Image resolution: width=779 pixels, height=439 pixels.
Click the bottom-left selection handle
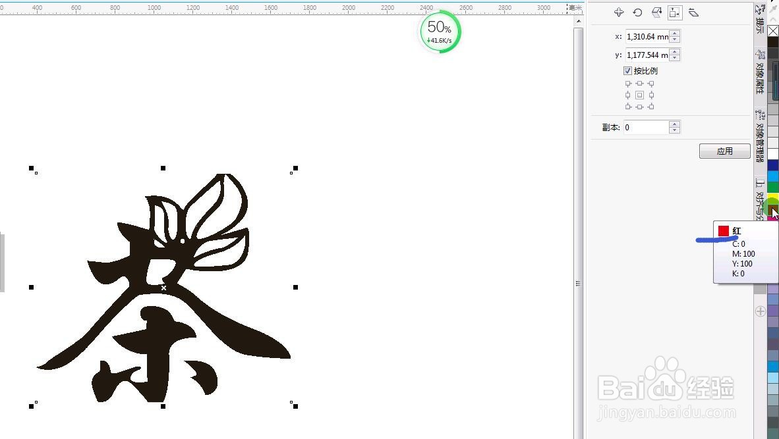31,406
